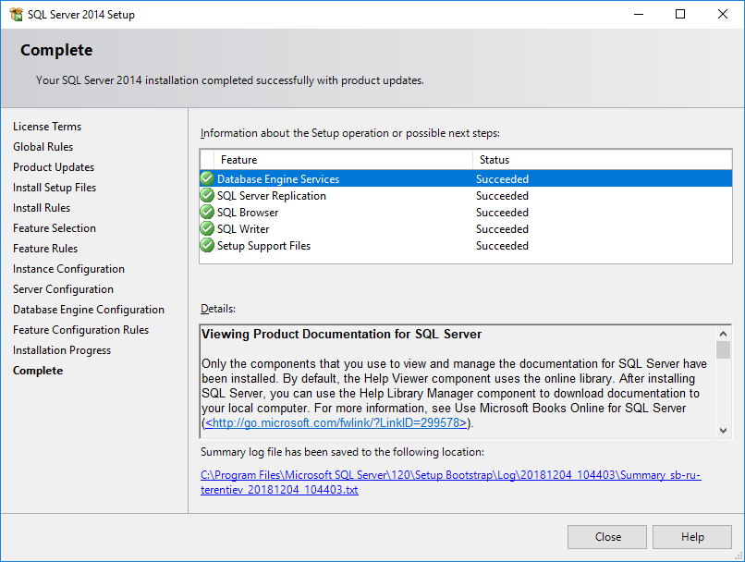Click the green checkmark beside Database Engine Services
This screenshot has height=562, width=745.
207,178
